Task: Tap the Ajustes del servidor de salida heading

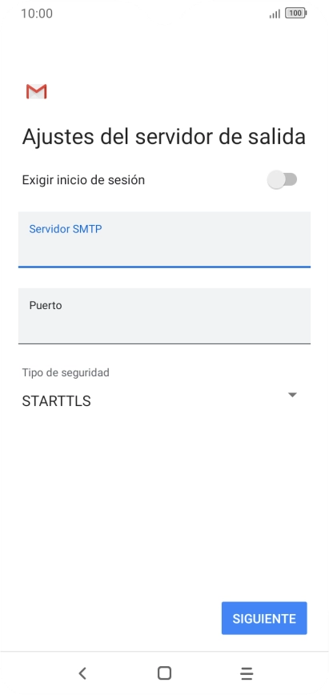Action: (164, 136)
